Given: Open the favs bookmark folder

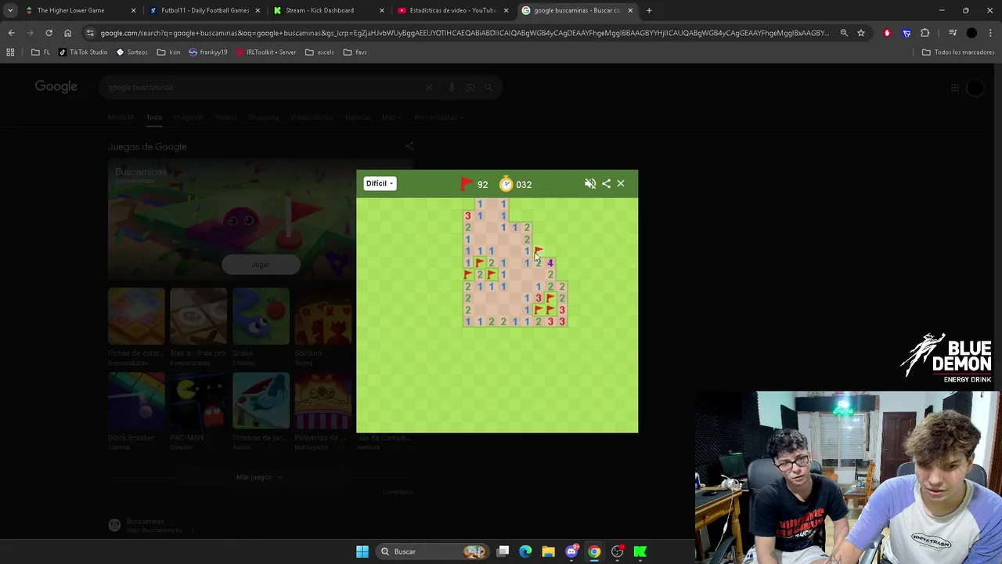Looking at the screenshot, I should 355,52.
